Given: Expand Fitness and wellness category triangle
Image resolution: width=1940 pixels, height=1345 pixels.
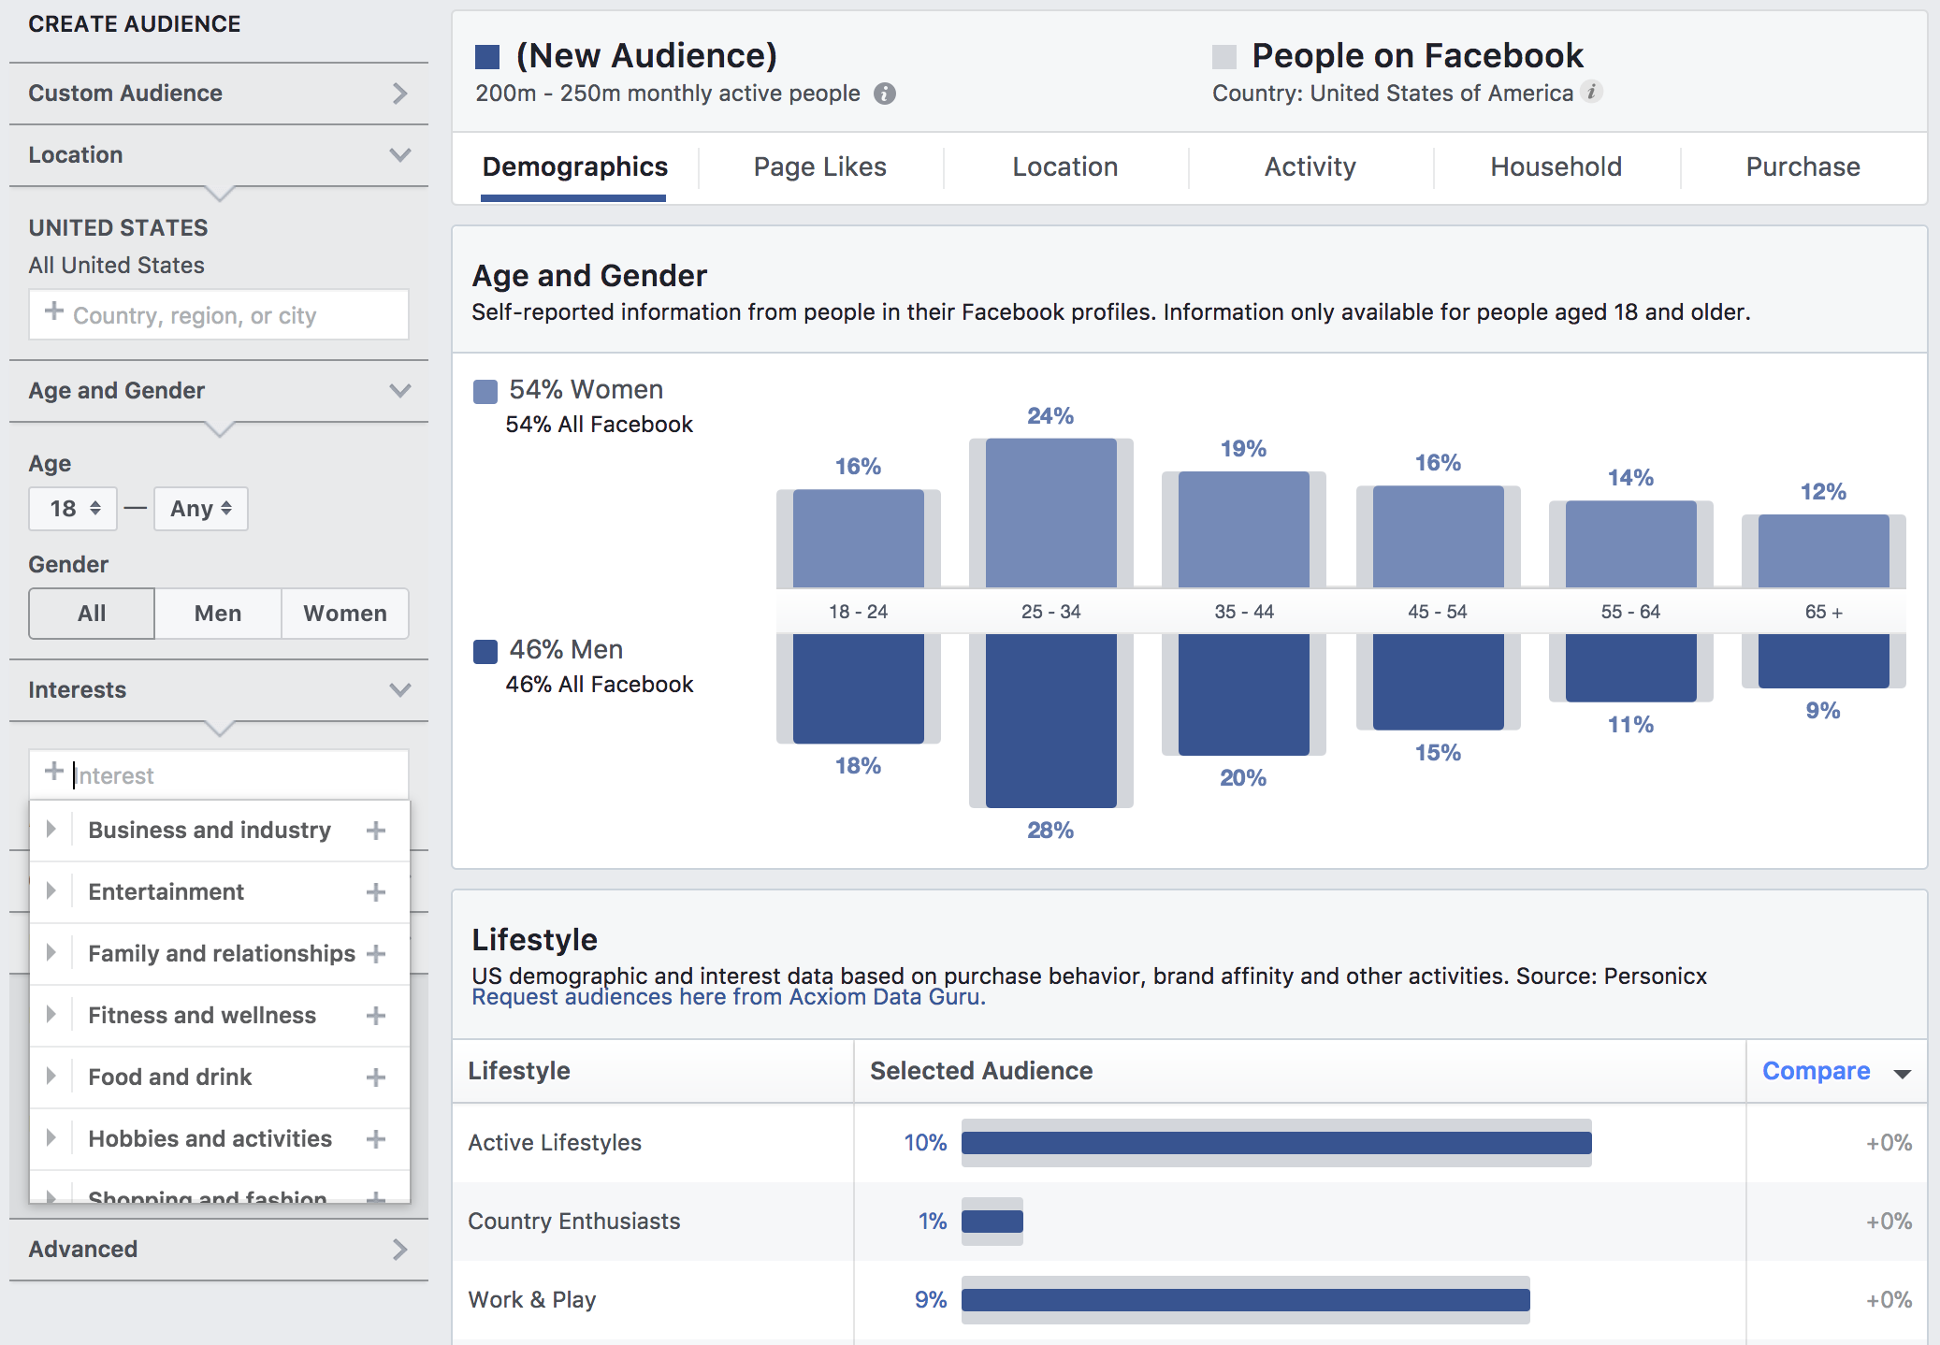Looking at the screenshot, I should pos(51,1015).
